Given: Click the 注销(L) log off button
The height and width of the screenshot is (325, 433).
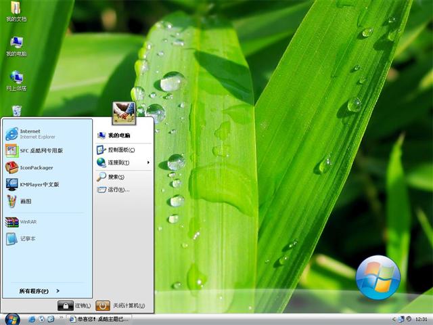Looking at the screenshot, I should point(74,305).
